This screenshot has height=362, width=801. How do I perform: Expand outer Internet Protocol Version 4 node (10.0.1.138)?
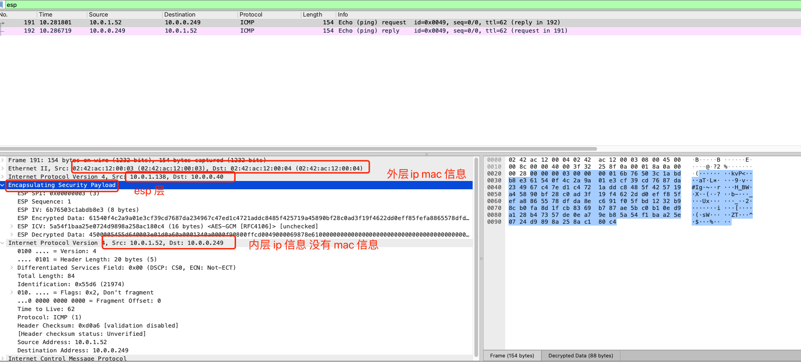click(3, 177)
